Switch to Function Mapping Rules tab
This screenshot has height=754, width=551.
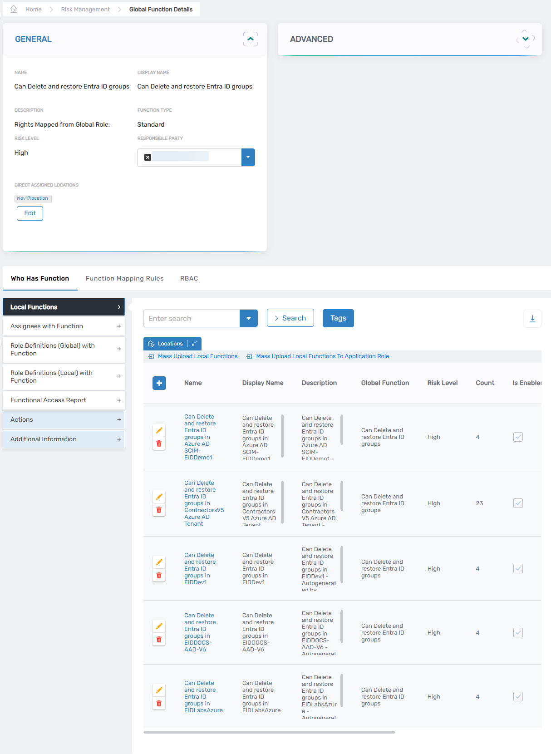(x=124, y=278)
